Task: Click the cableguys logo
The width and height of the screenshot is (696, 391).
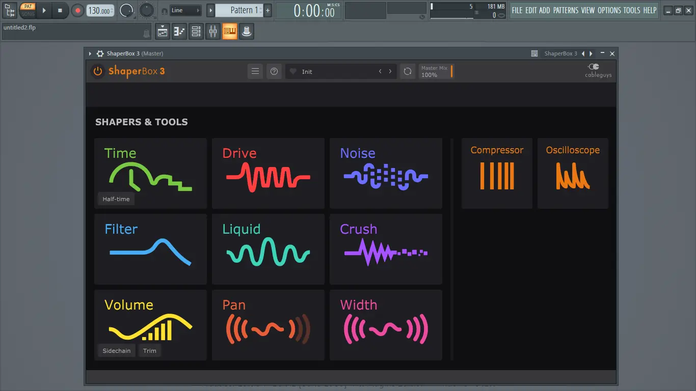Action: coord(598,71)
